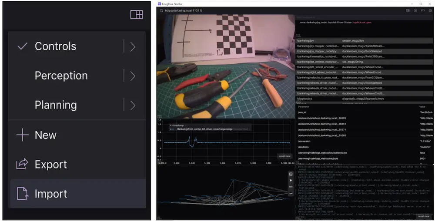Select the /darkwing/kinematics_node topic row

(x=364, y=56)
